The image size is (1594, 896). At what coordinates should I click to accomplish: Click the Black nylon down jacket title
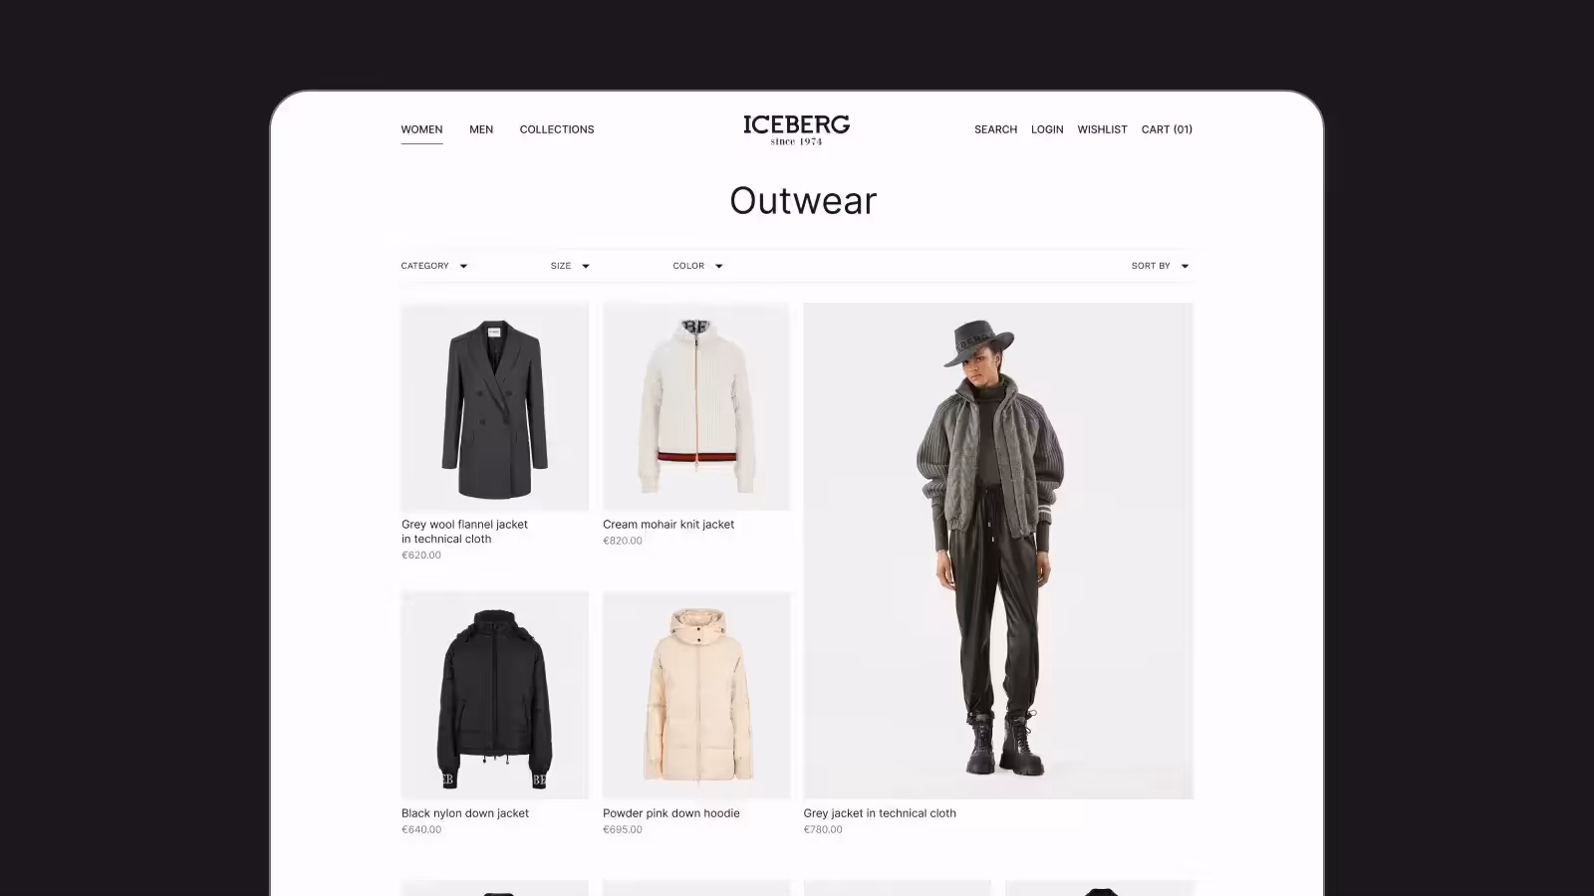[x=465, y=813]
